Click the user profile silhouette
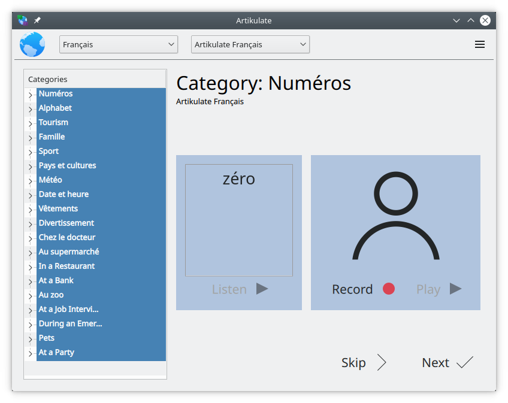508x403 pixels. point(395,216)
